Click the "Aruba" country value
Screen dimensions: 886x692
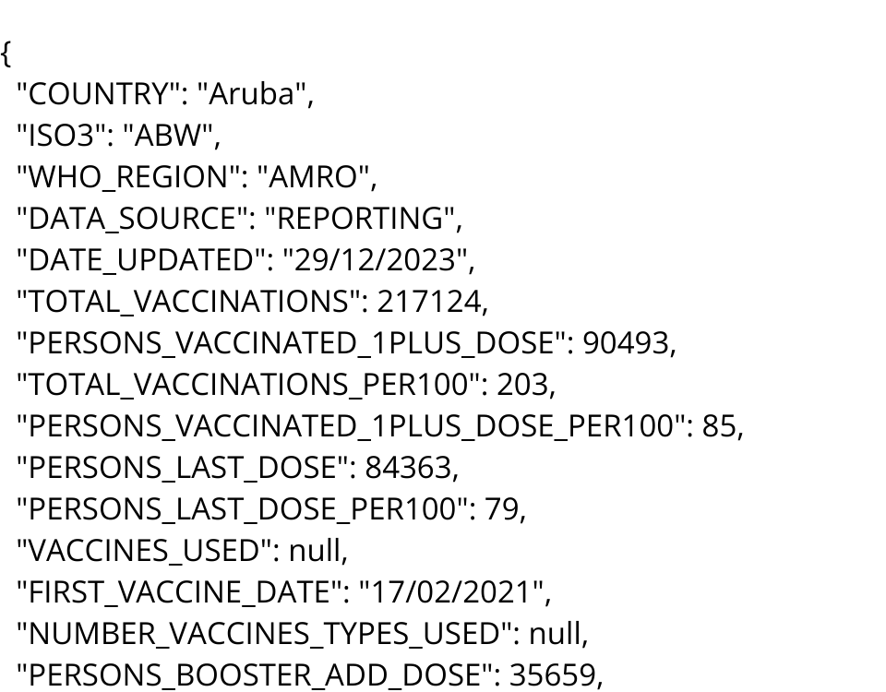[256, 94]
